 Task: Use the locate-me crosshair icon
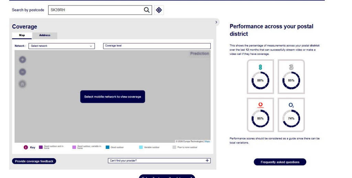[159, 10]
